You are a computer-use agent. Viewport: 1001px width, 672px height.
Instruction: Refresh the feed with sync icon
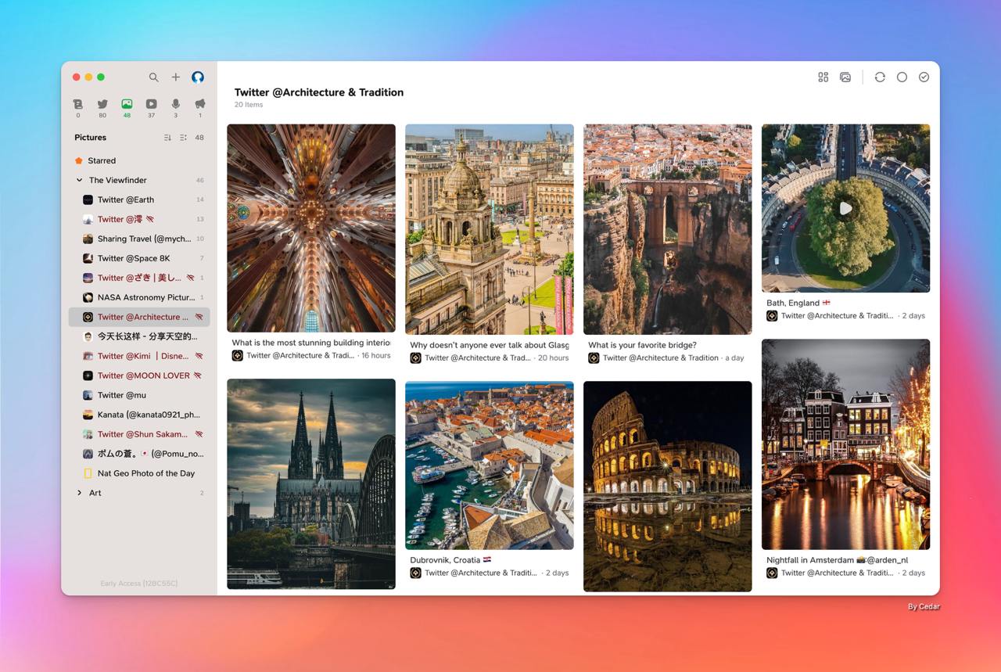tap(880, 77)
